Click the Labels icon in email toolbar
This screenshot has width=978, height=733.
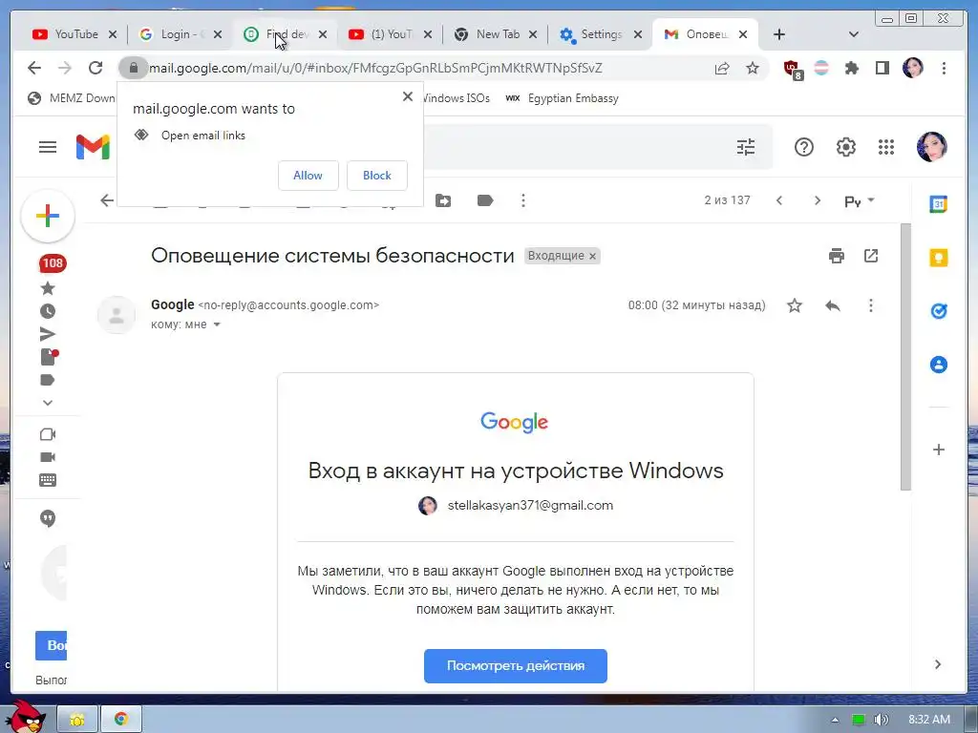pos(484,200)
